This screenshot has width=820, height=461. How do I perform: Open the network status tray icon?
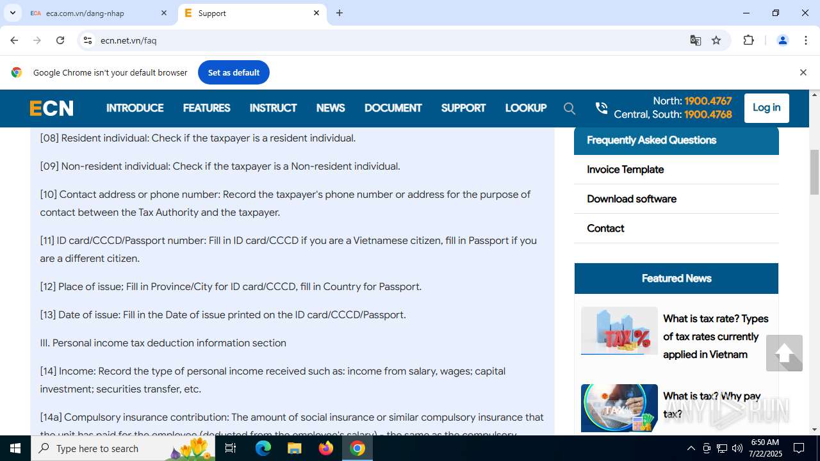(722, 448)
